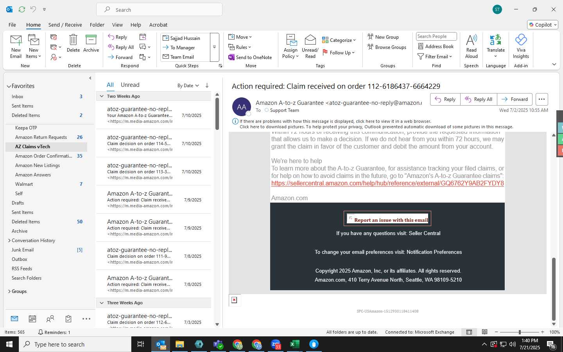
Task: Switch to the Calendar view icon
Action: click(x=32, y=319)
